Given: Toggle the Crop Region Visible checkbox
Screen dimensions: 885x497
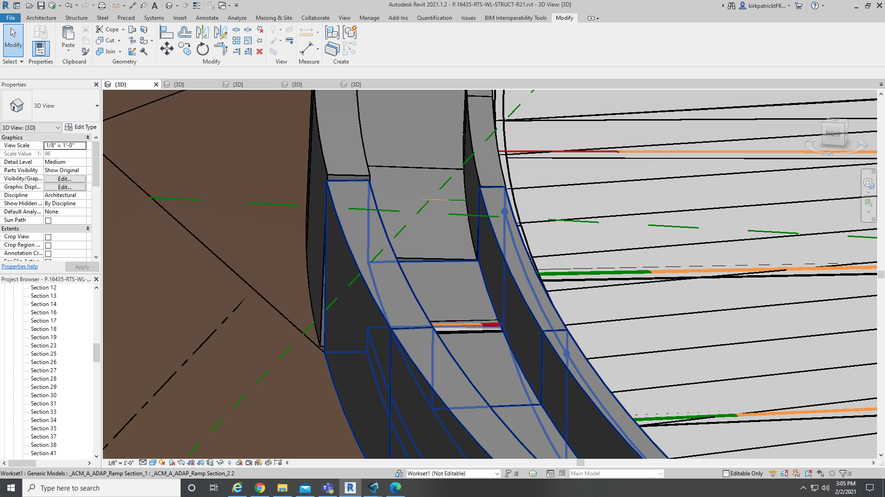Looking at the screenshot, I should tap(48, 245).
